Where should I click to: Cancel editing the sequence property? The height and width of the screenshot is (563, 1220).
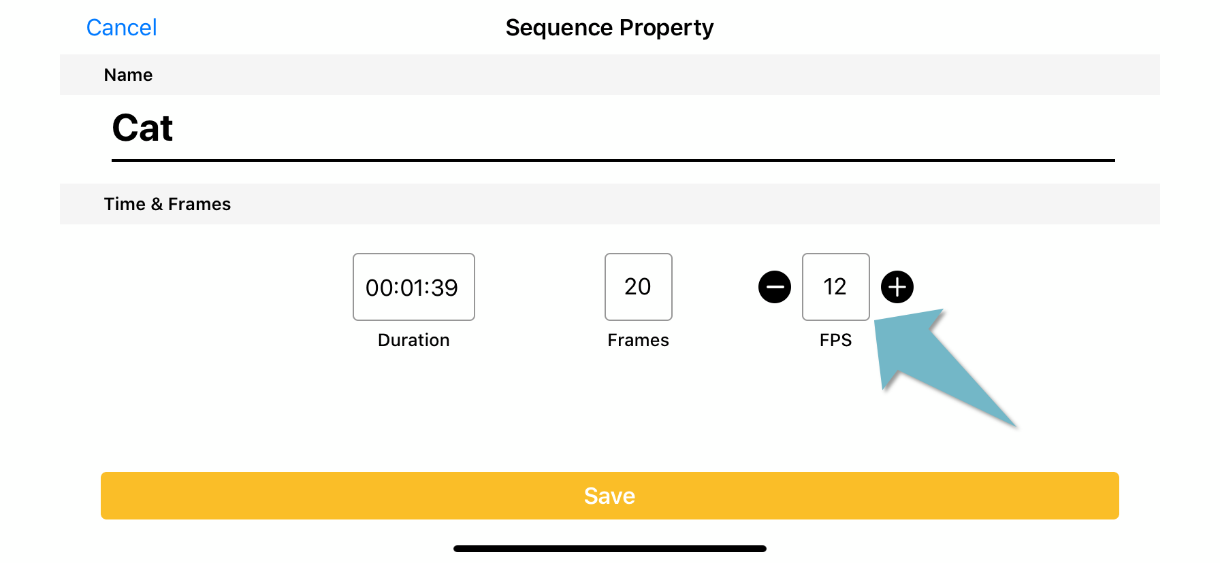(x=122, y=28)
